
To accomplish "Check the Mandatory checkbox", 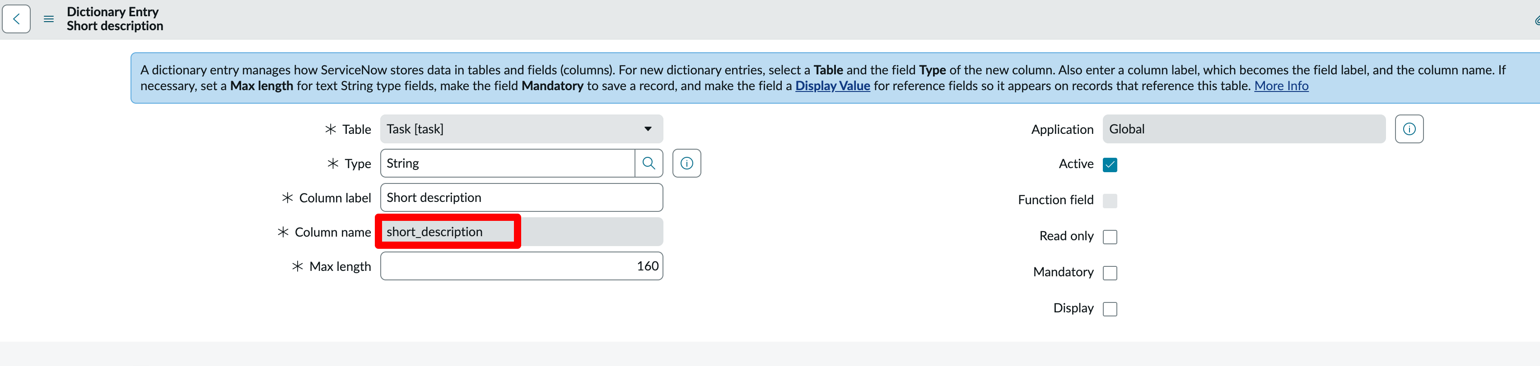I will point(1110,273).
